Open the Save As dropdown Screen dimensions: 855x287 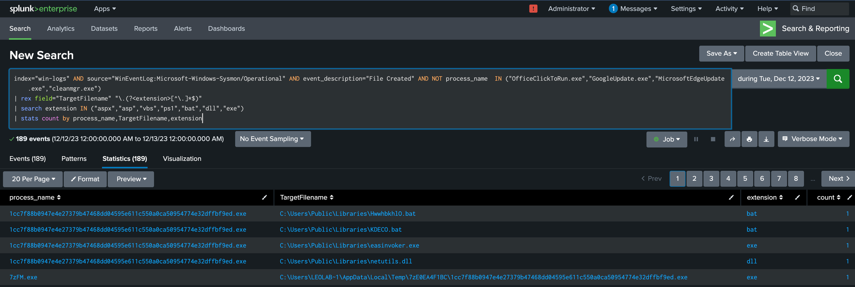(x=721, y=53)
